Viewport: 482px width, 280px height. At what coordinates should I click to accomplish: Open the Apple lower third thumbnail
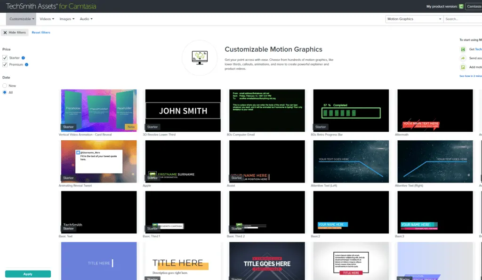tap(183, 161)
